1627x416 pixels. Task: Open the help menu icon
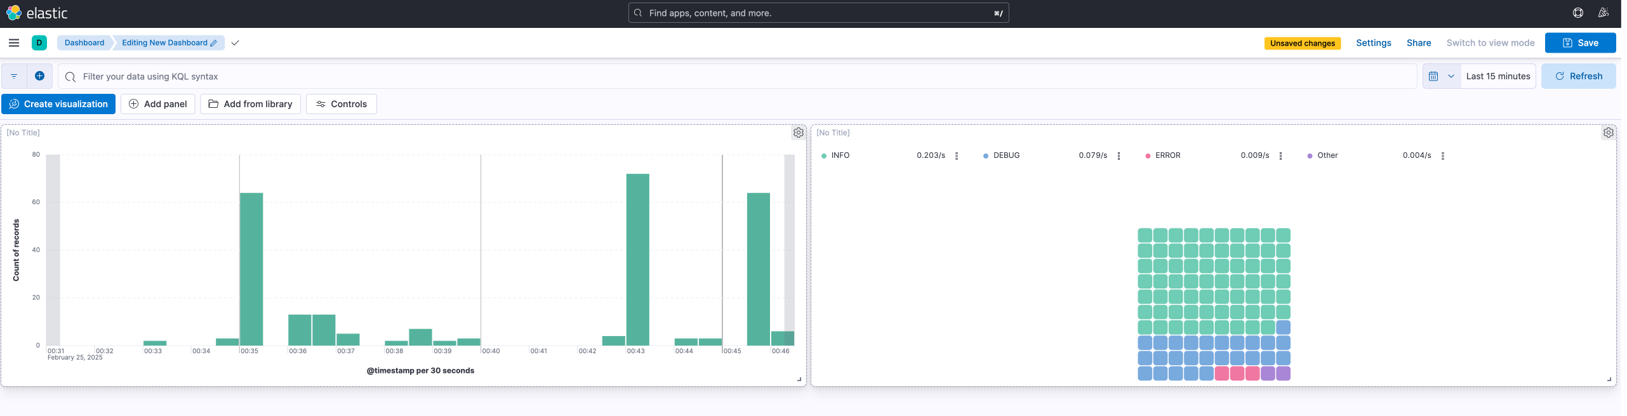(1578, 13)
